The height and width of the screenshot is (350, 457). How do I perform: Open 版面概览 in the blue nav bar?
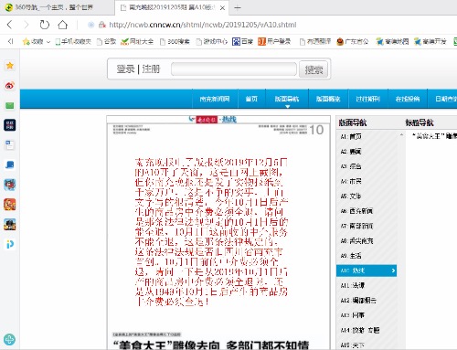328,99
